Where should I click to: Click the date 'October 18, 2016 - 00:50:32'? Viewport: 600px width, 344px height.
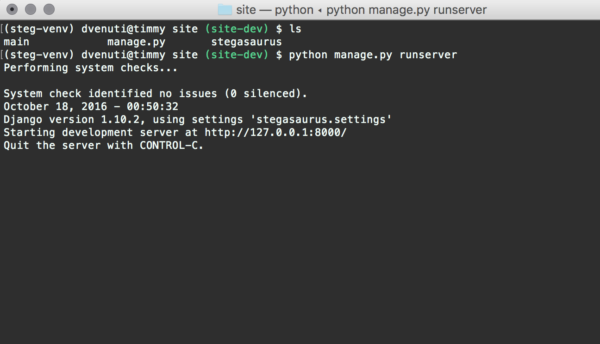[91, 107]
